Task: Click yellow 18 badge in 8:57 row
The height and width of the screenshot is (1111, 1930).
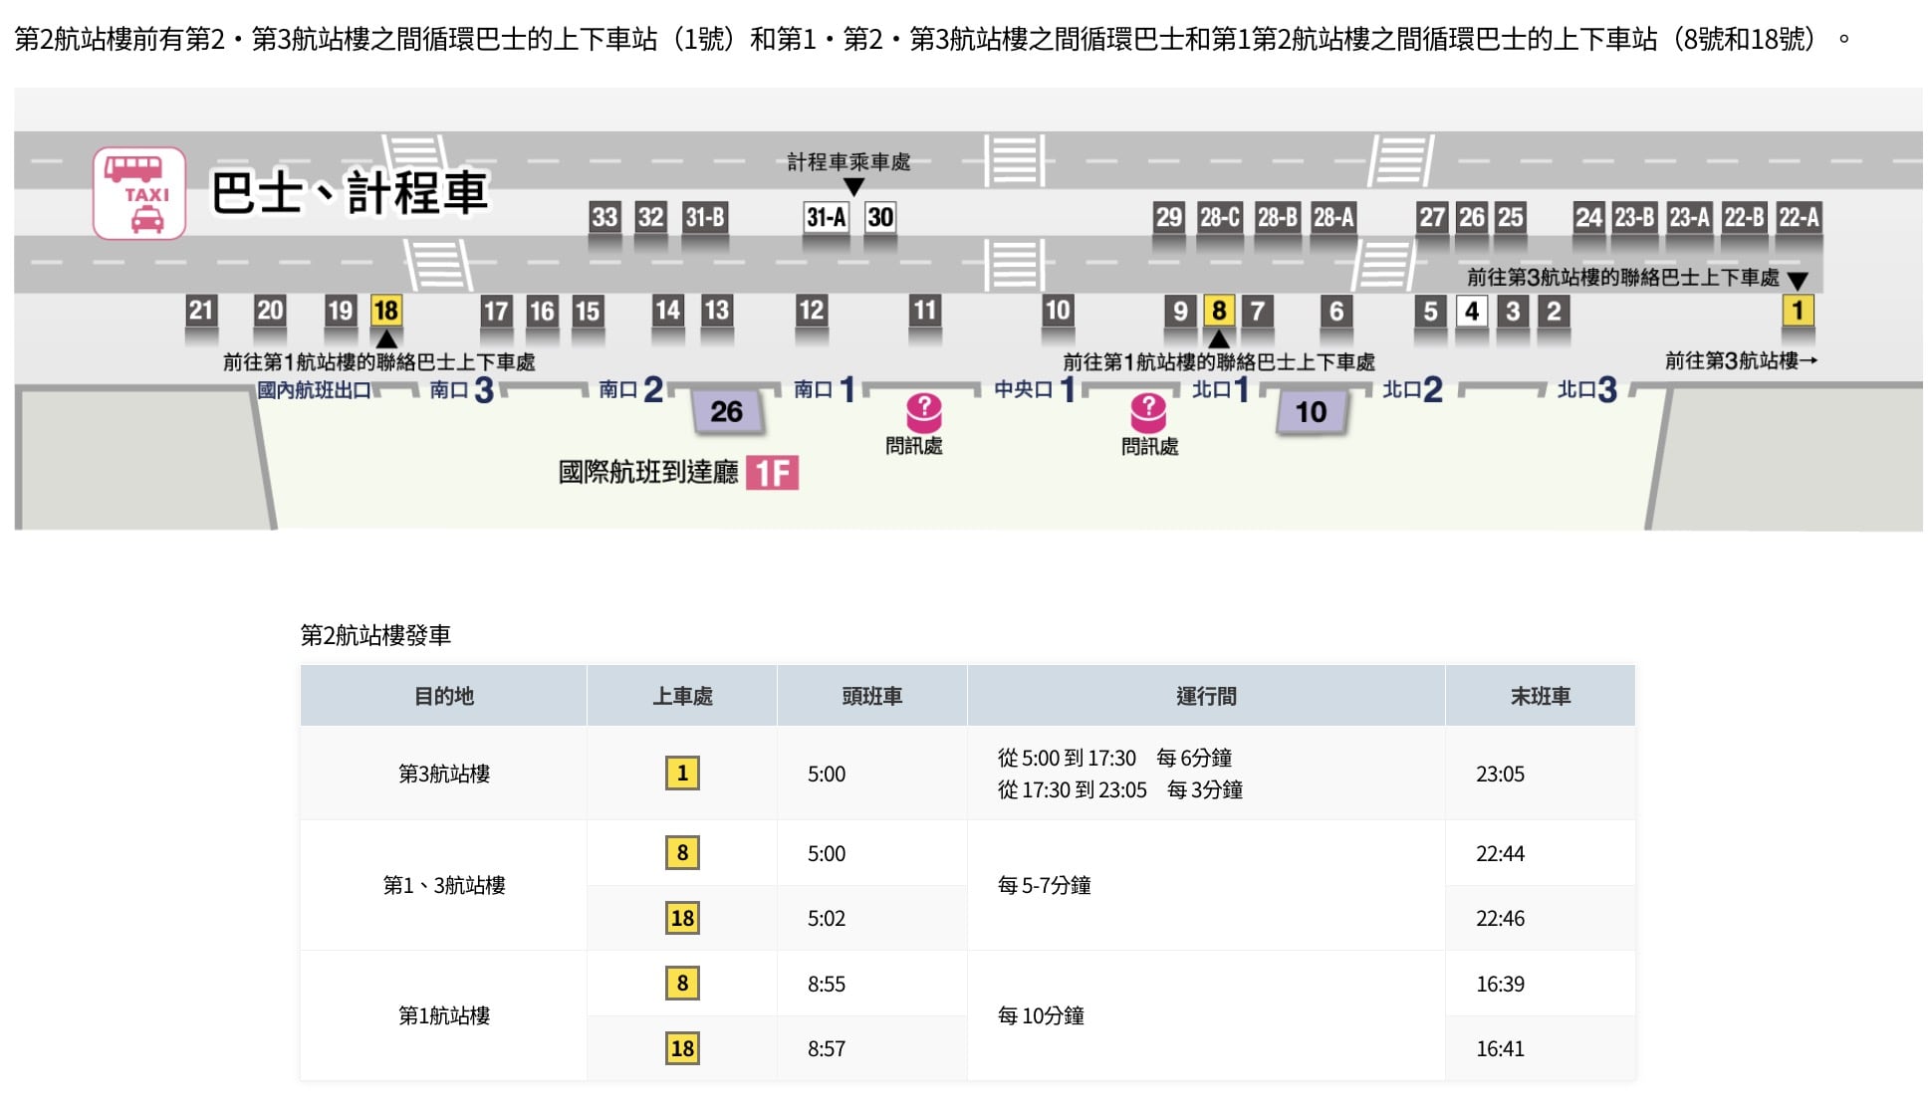Action: pyautogui.click(x=682, y=1048)
